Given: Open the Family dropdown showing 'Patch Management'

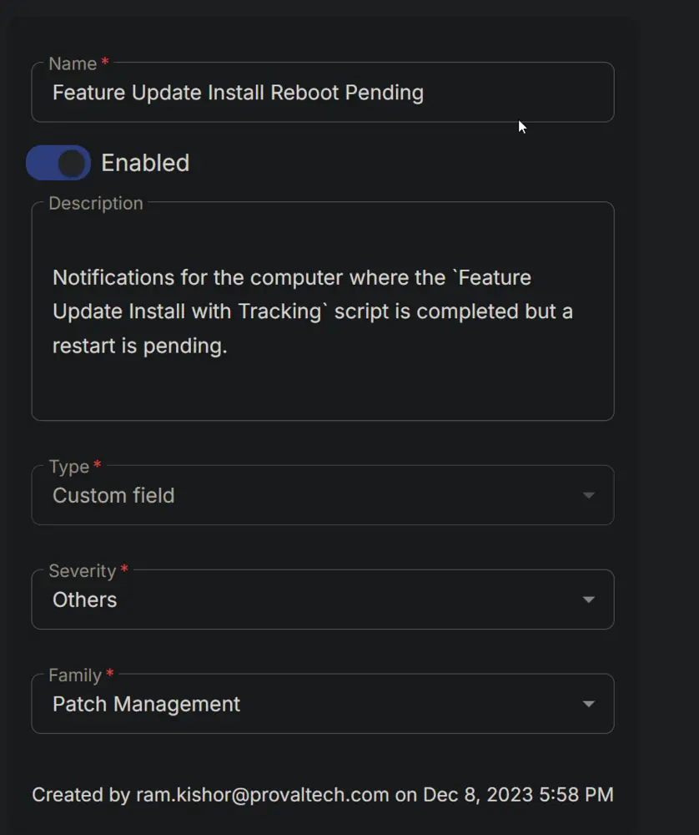Looking at the screenshot, I should click(323, 704).
